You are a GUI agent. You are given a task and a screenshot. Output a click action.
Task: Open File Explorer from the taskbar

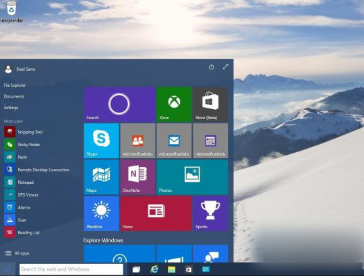pos(172,269)
